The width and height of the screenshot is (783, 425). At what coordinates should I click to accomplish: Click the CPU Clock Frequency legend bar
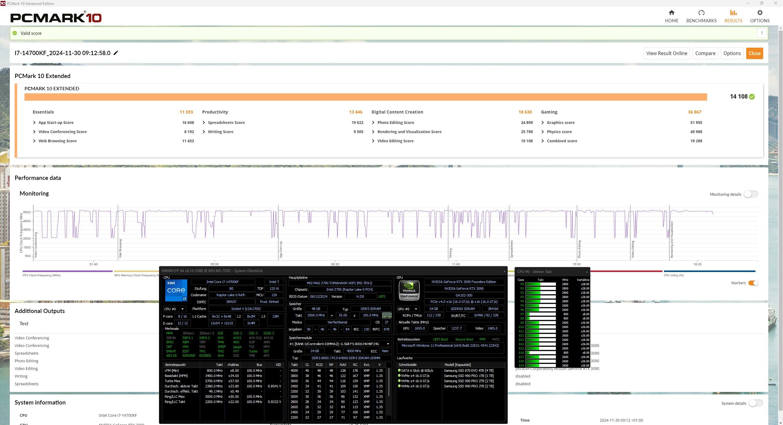click(67, 271)
